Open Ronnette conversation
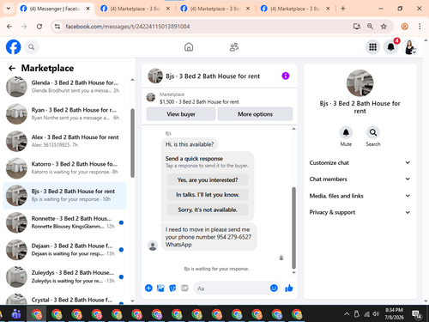429x322 pixels. pos(64,222)
